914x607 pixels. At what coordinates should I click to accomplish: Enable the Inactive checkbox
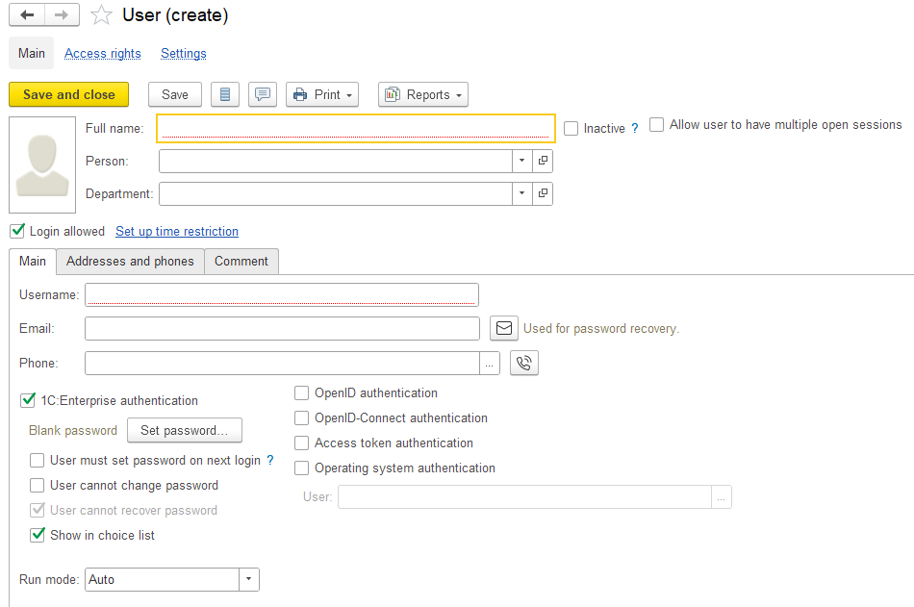click(571, 128)
